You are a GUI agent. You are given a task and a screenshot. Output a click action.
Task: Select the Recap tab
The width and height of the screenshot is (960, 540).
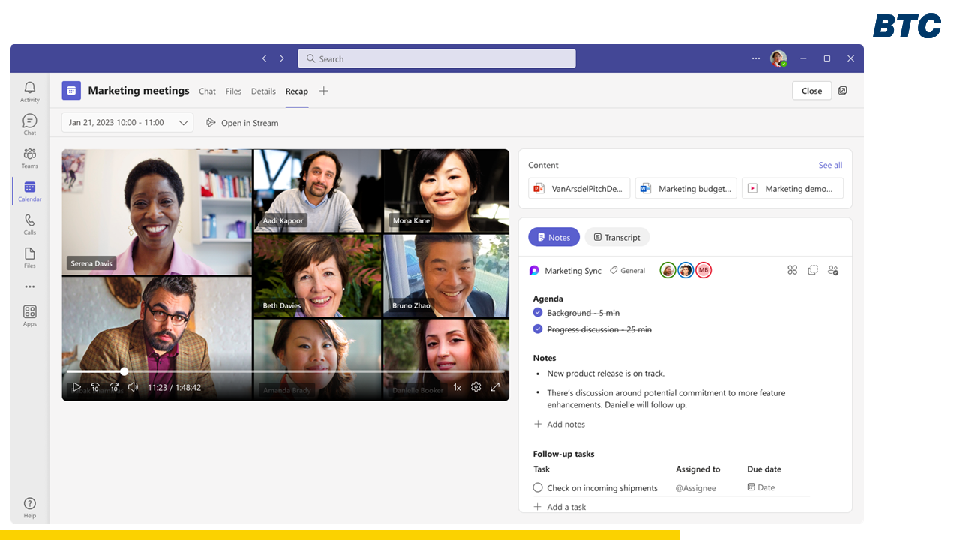click(x=297, y=91)
